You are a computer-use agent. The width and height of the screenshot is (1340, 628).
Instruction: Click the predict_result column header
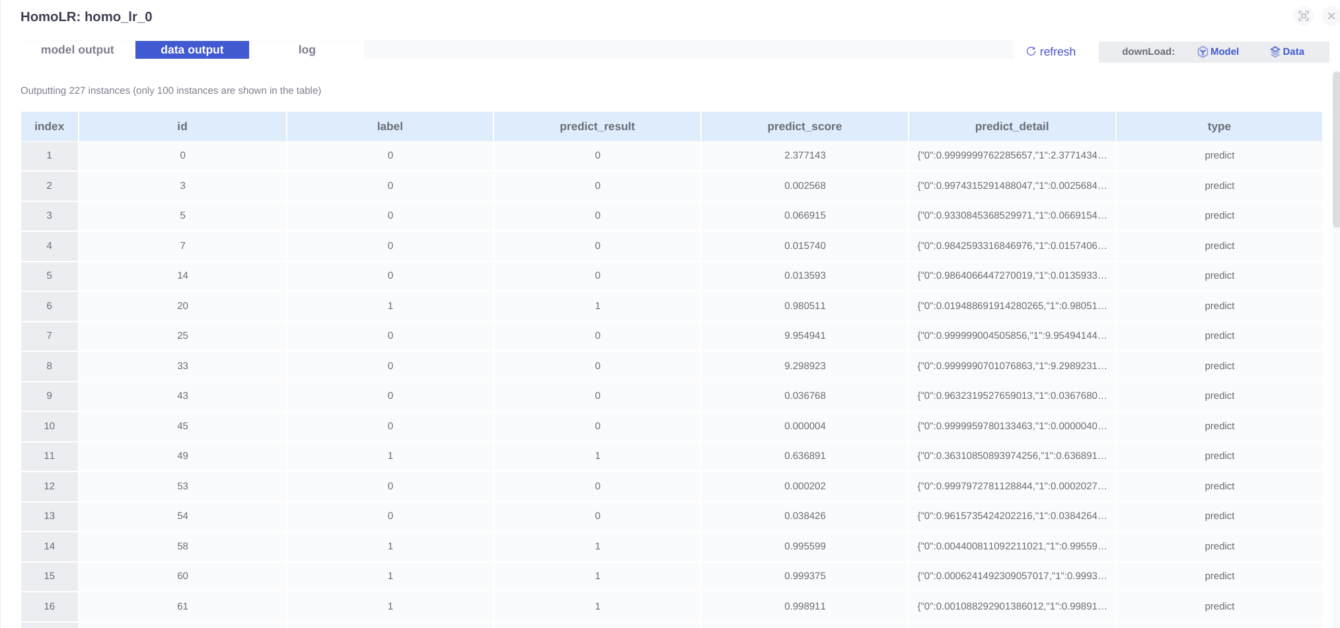point(597,126)
